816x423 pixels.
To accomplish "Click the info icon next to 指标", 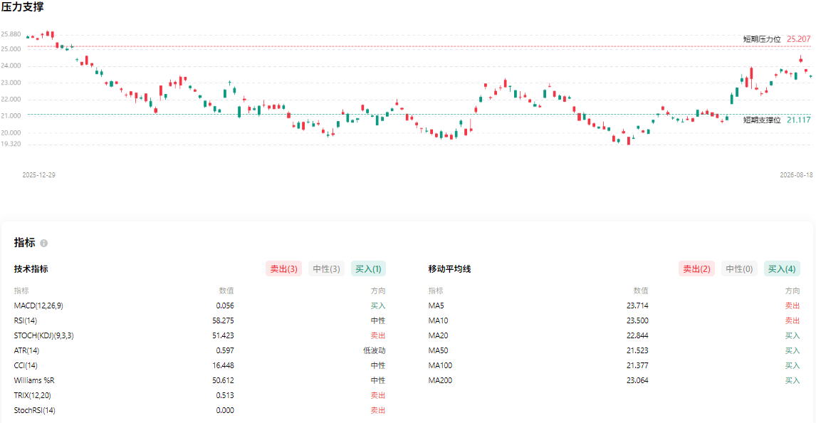I will [43, 243].
